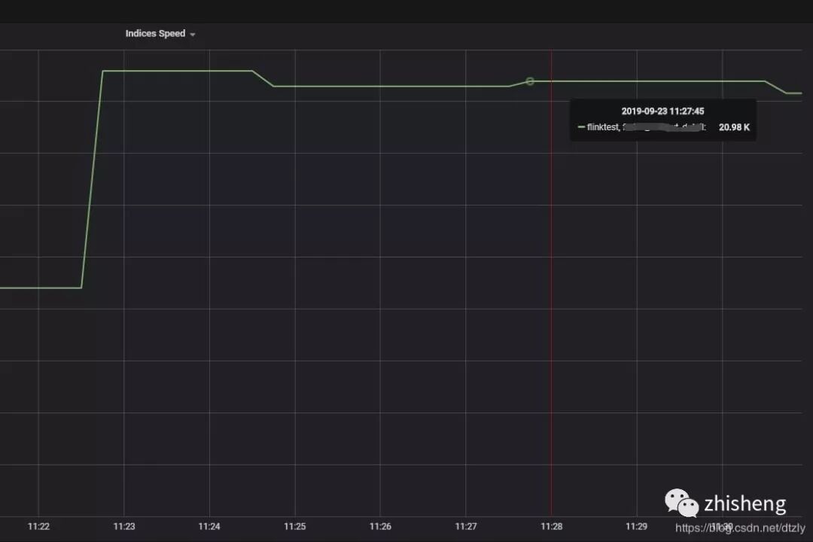Click the 11:29 time axis label
Screen dimensions: 813x542
pos(636,526)
